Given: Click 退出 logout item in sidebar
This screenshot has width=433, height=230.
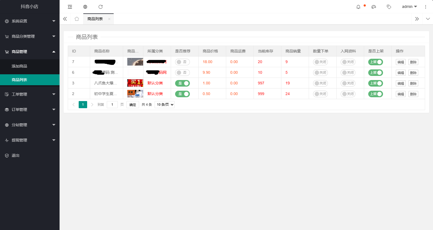Looking at the screenshot, I should click(30, 155).
